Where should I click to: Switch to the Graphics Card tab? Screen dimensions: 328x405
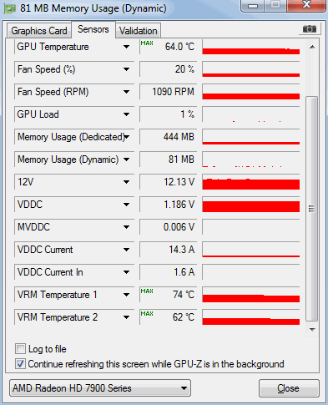[39, 31]
